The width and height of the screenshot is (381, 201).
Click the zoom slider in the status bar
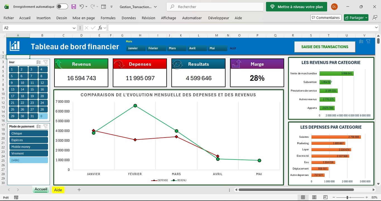[x=347, y=198]
